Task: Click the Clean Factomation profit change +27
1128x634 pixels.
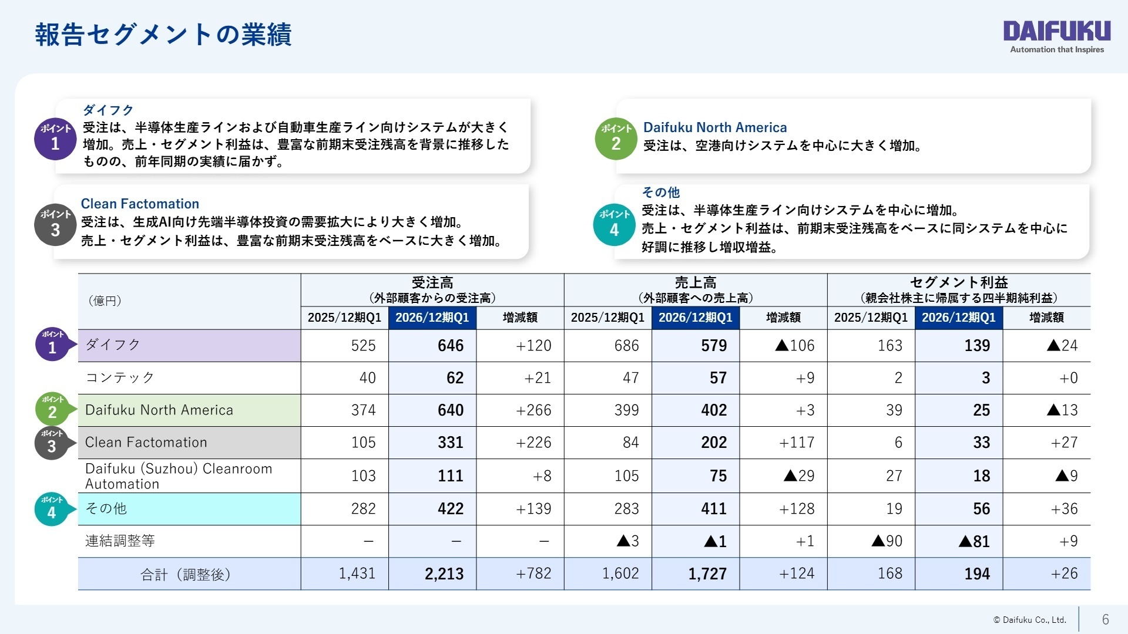Action: tap(1064, 442)
